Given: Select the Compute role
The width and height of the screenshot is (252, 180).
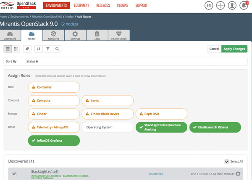Looking at the screenshot, I should (54, 101).
